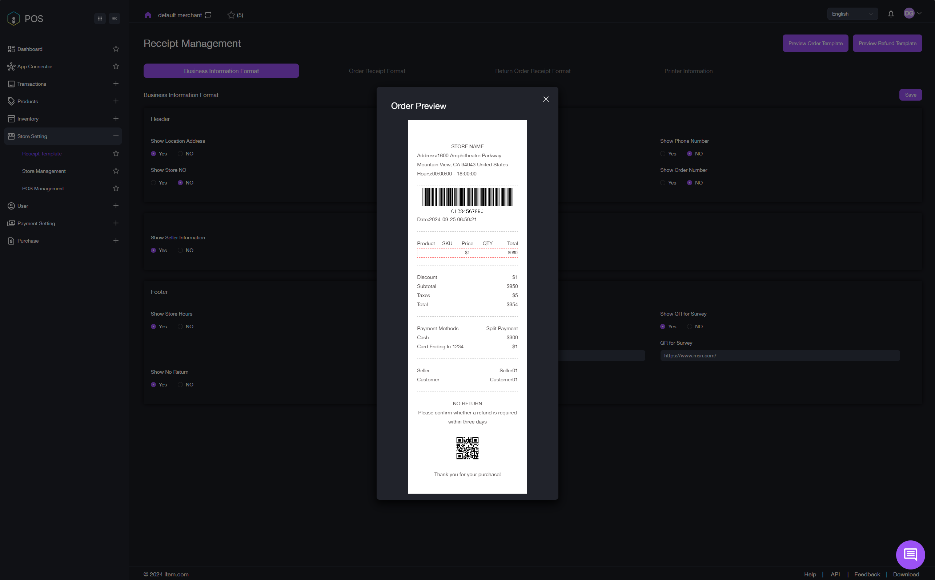The height and width of the screenshot is (580, 935).
Task: Set Show No Return to NO
Action: (180, 384)
